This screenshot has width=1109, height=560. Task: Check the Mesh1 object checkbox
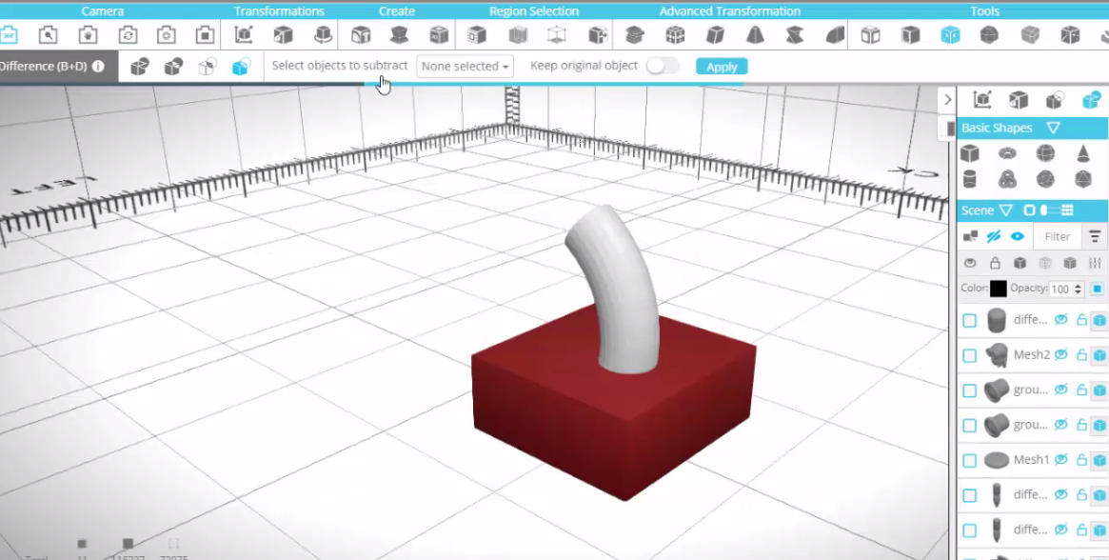(x=970, y=460)
